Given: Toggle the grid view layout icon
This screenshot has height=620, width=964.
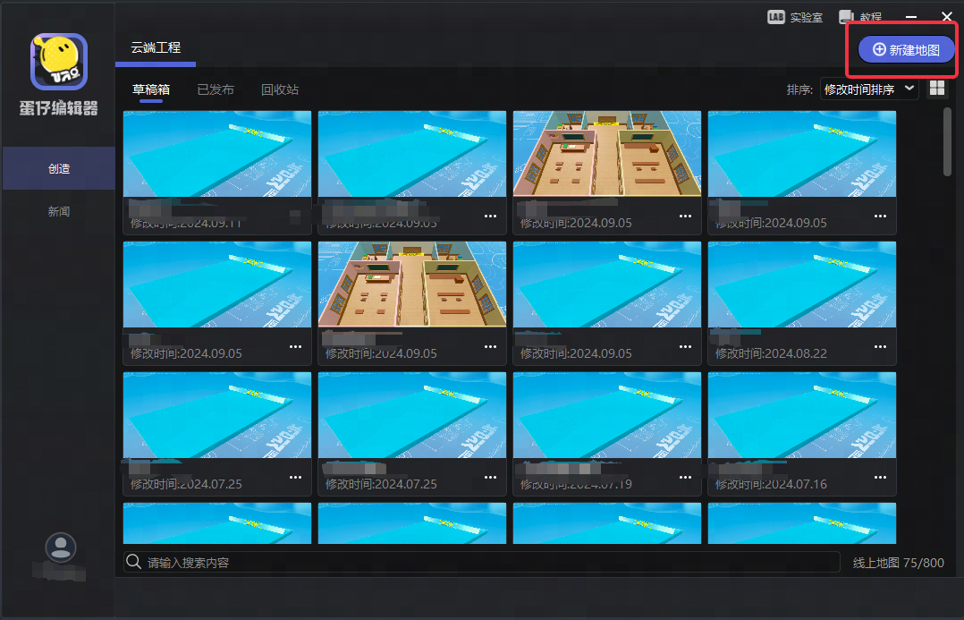Looking at the screenshot, I should click(x=937, y=89).
